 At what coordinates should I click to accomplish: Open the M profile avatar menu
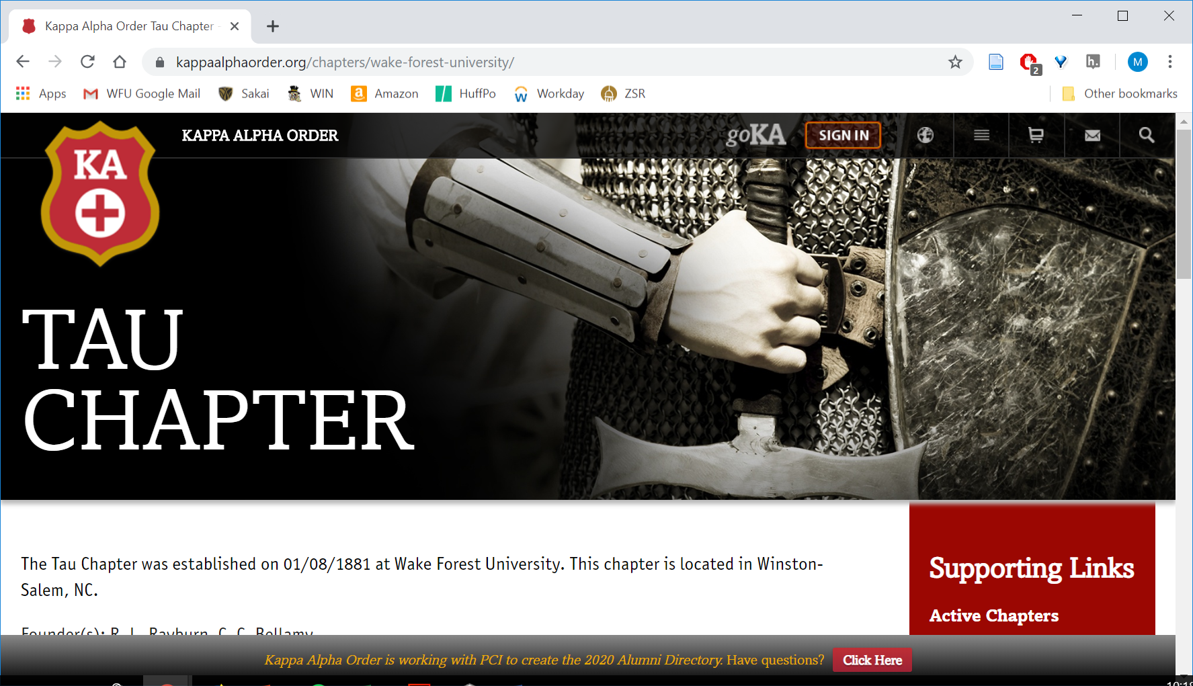(x=1137, y=62)
